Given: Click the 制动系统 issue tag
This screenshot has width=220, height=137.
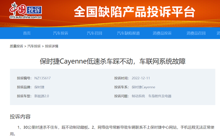Looking at the screenshot, I should (x=138, y=96).
